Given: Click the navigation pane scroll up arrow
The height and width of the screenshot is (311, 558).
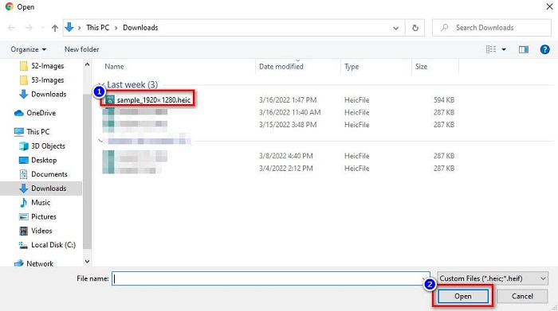Looking at the screenshot, I should [87, 64].
